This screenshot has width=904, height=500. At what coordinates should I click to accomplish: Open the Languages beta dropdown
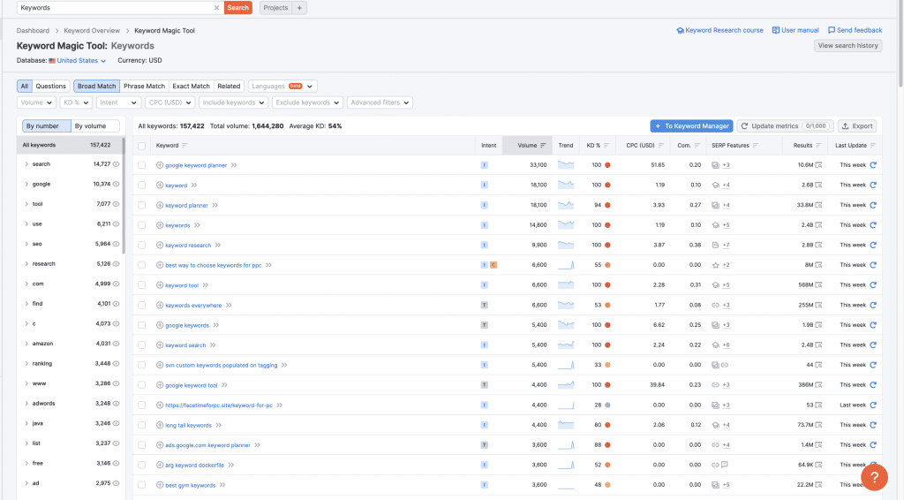pyautogui.click(x=282, y=86)
